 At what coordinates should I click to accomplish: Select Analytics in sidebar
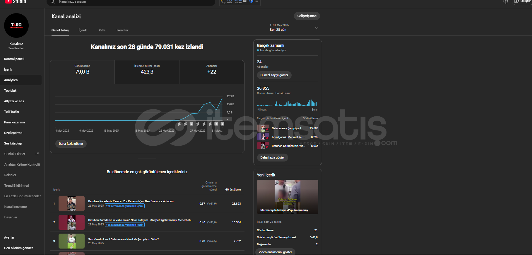(21, 80)
